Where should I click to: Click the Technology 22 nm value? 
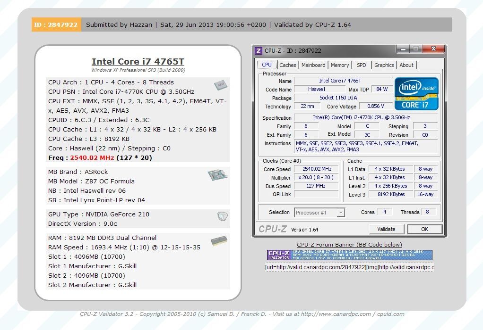pyautogui.click(x=307, y=106)
